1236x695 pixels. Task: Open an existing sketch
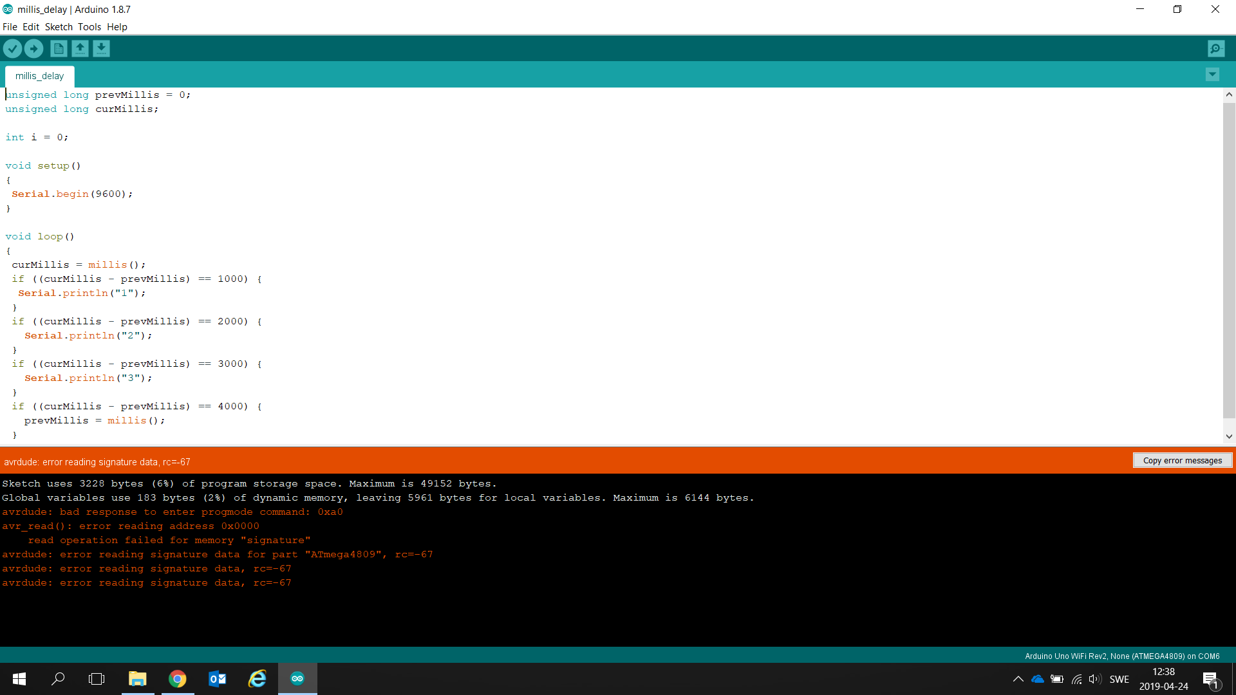[80, 48]
